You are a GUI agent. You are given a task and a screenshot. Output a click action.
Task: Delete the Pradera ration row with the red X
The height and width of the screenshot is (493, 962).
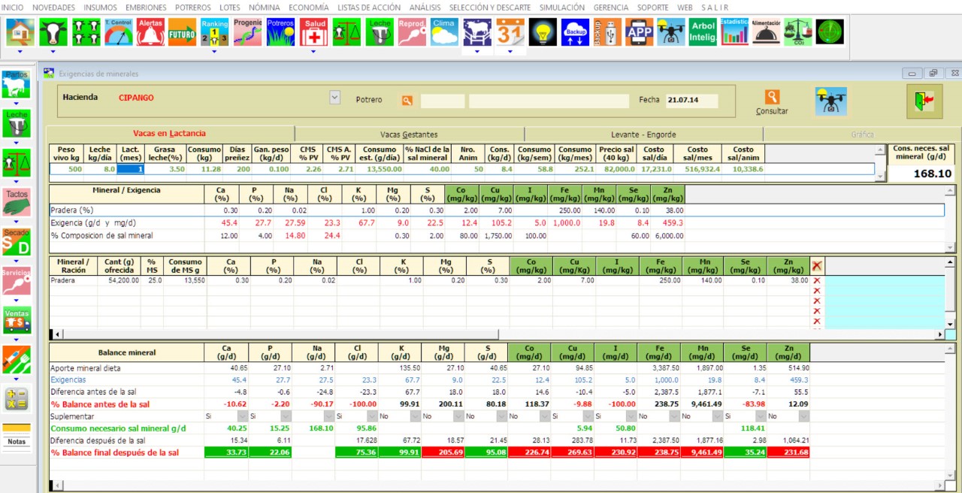coord(816,280)
